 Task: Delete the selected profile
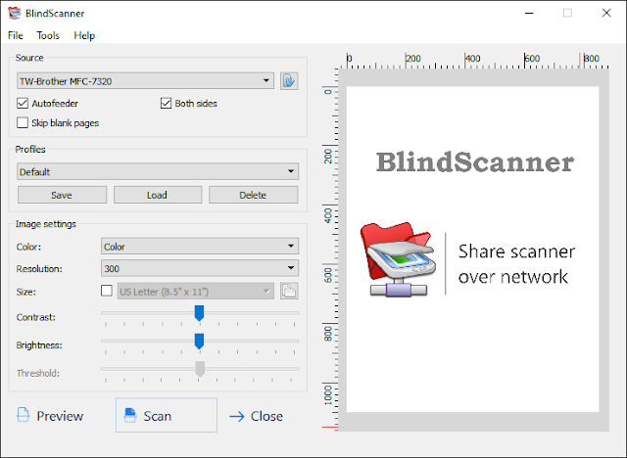point(253,195)
